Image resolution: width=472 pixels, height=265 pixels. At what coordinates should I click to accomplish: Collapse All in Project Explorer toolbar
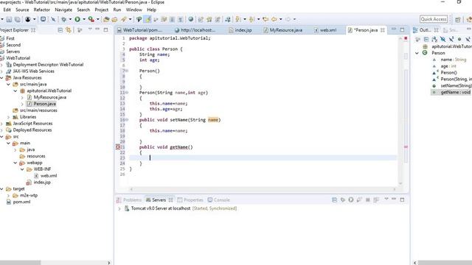point(60,30)
